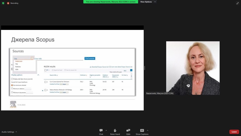Click the Export to Excel icon
This screenshot has height=136, width=241.
[x=53, y=70]
